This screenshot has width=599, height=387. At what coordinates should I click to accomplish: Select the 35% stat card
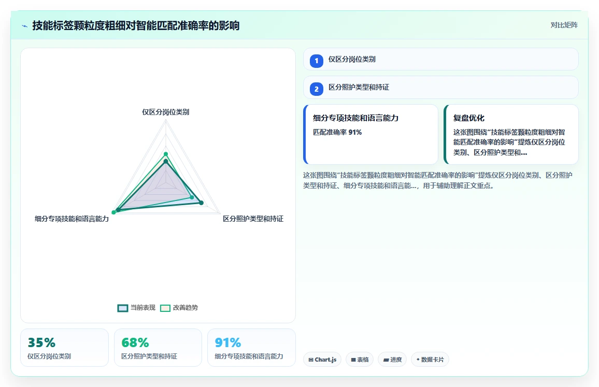[65, 348]
